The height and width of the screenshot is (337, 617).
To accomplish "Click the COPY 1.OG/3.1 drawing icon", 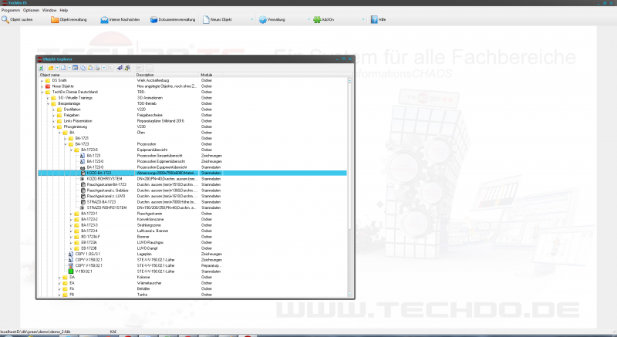I will (x=71, y=254).
